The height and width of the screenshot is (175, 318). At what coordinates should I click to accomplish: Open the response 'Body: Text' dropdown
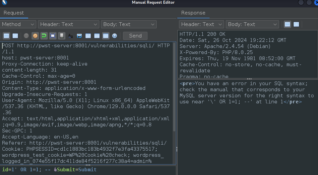[x=253, y=24]
